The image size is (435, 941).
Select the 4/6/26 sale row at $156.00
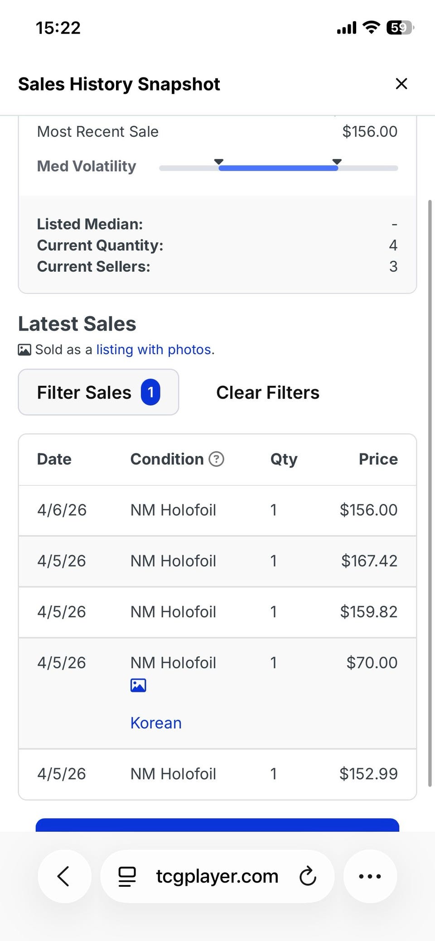tap(217, 510)
